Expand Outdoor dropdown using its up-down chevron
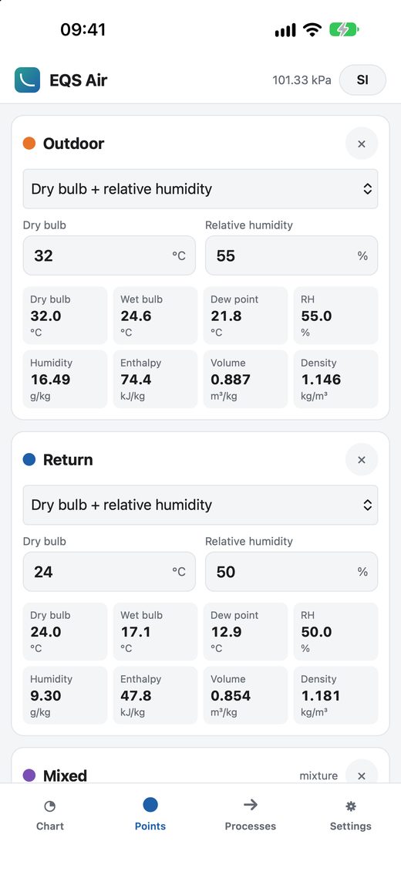 367,189
